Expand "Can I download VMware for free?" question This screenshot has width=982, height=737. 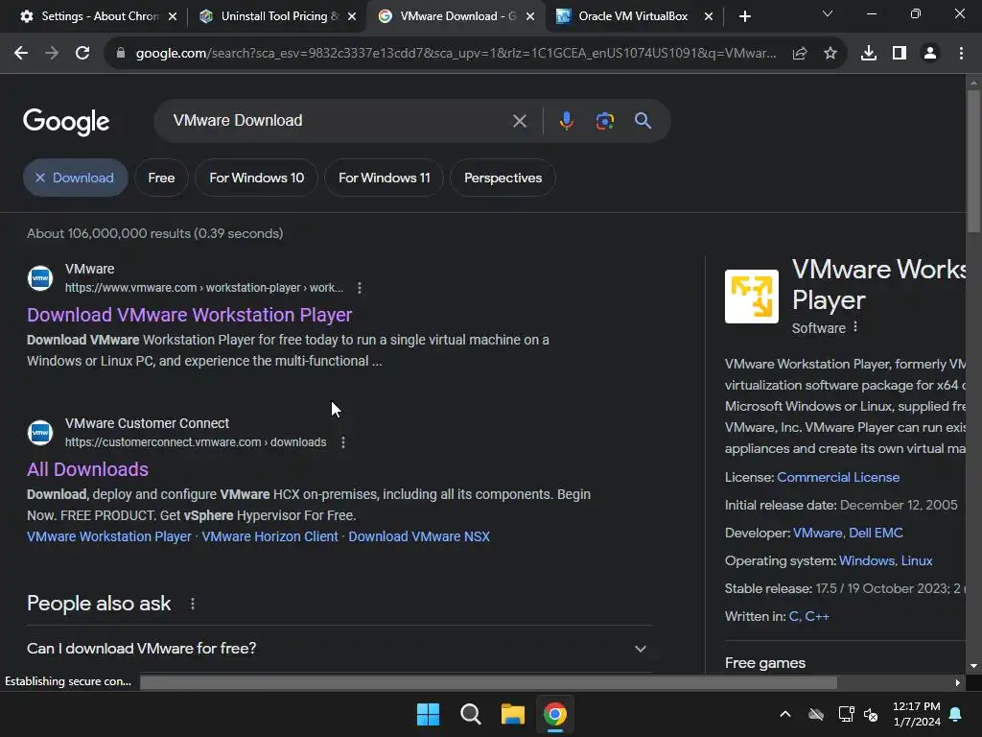click(x=339, y=649)
